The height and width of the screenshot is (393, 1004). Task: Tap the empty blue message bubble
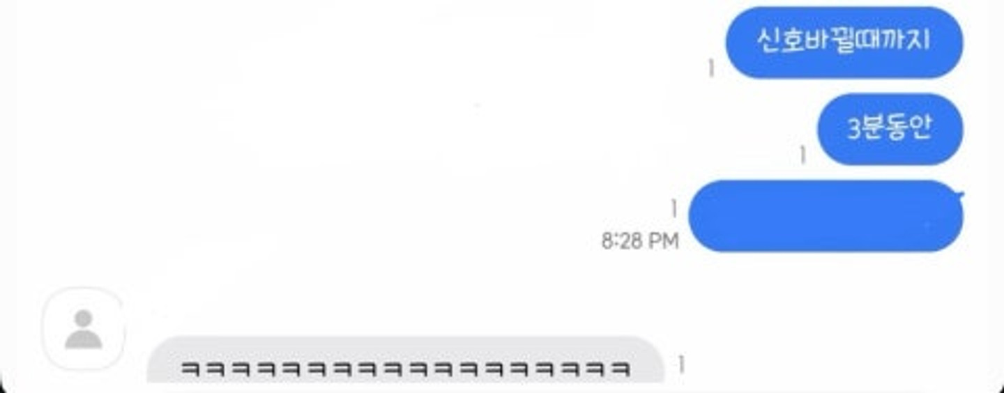click(x=826, y=216)
